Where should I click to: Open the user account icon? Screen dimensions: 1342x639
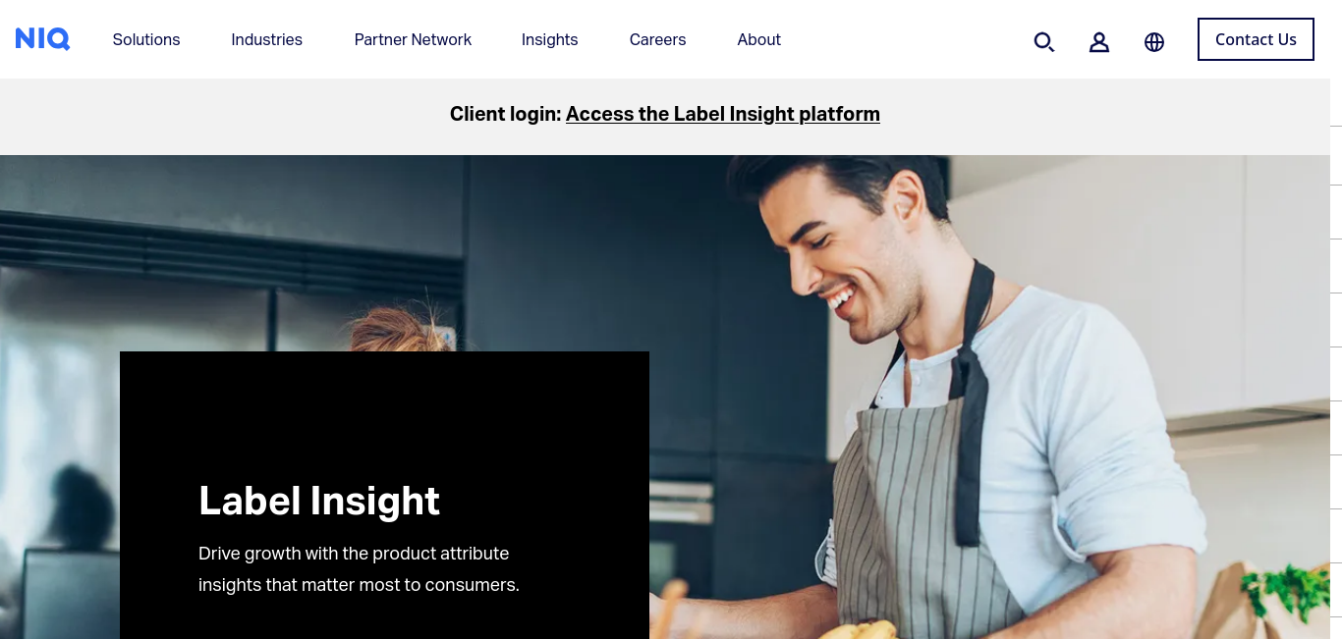pyautogui.click(x=1099, y=41)
